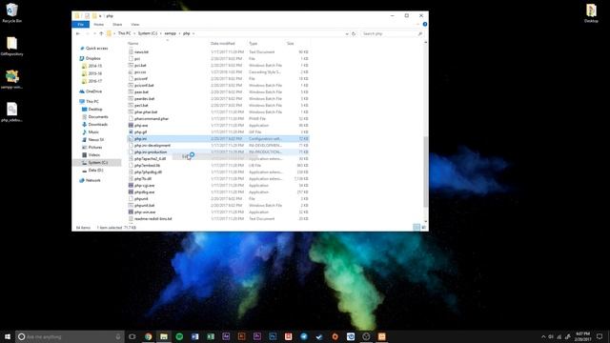This screenshot has height=343, width=610.
Task: Sort files by the Type column header
Action: (x=254, y=44)
